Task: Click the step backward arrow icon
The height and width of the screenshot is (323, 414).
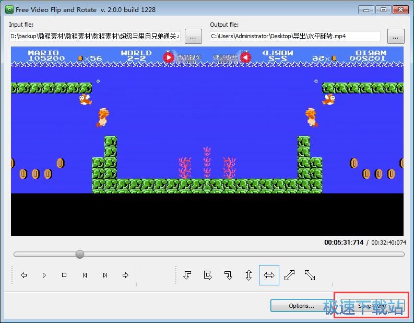Action: [24, 275]
